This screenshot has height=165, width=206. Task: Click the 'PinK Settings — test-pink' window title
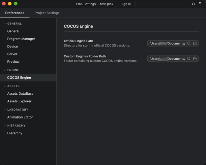click(95, 4)
